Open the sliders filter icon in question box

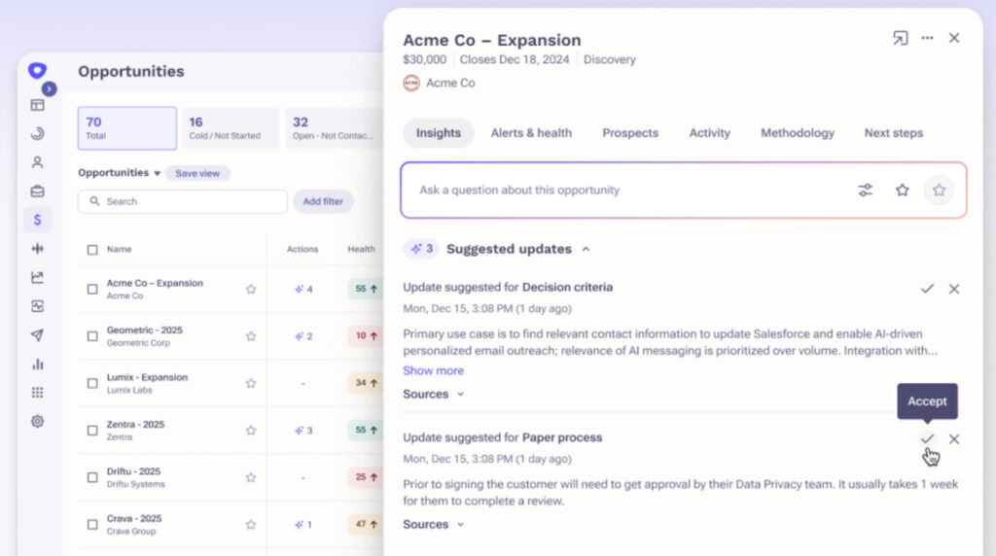[865, 190]
